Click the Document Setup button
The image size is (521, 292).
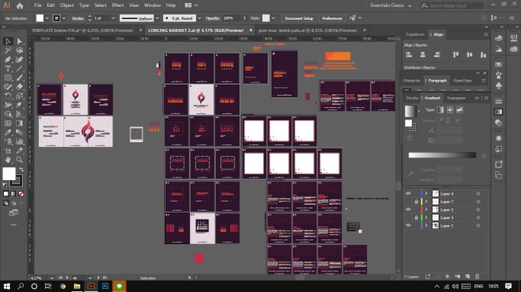pos(299,18)
